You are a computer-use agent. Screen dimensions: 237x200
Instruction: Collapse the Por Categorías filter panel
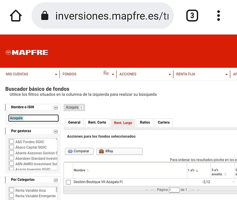tap(56, 180)
